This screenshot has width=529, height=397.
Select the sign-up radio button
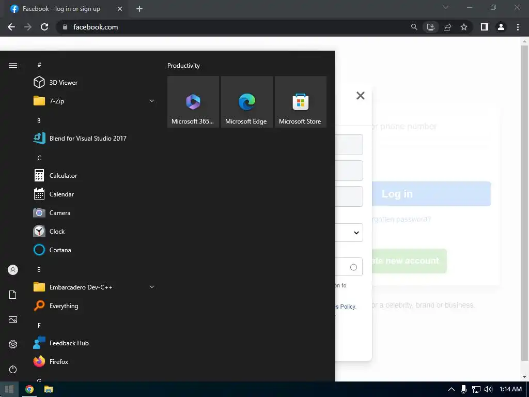353,267
